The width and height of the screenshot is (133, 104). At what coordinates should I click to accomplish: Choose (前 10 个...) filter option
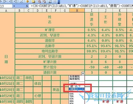tap(77, 86)
